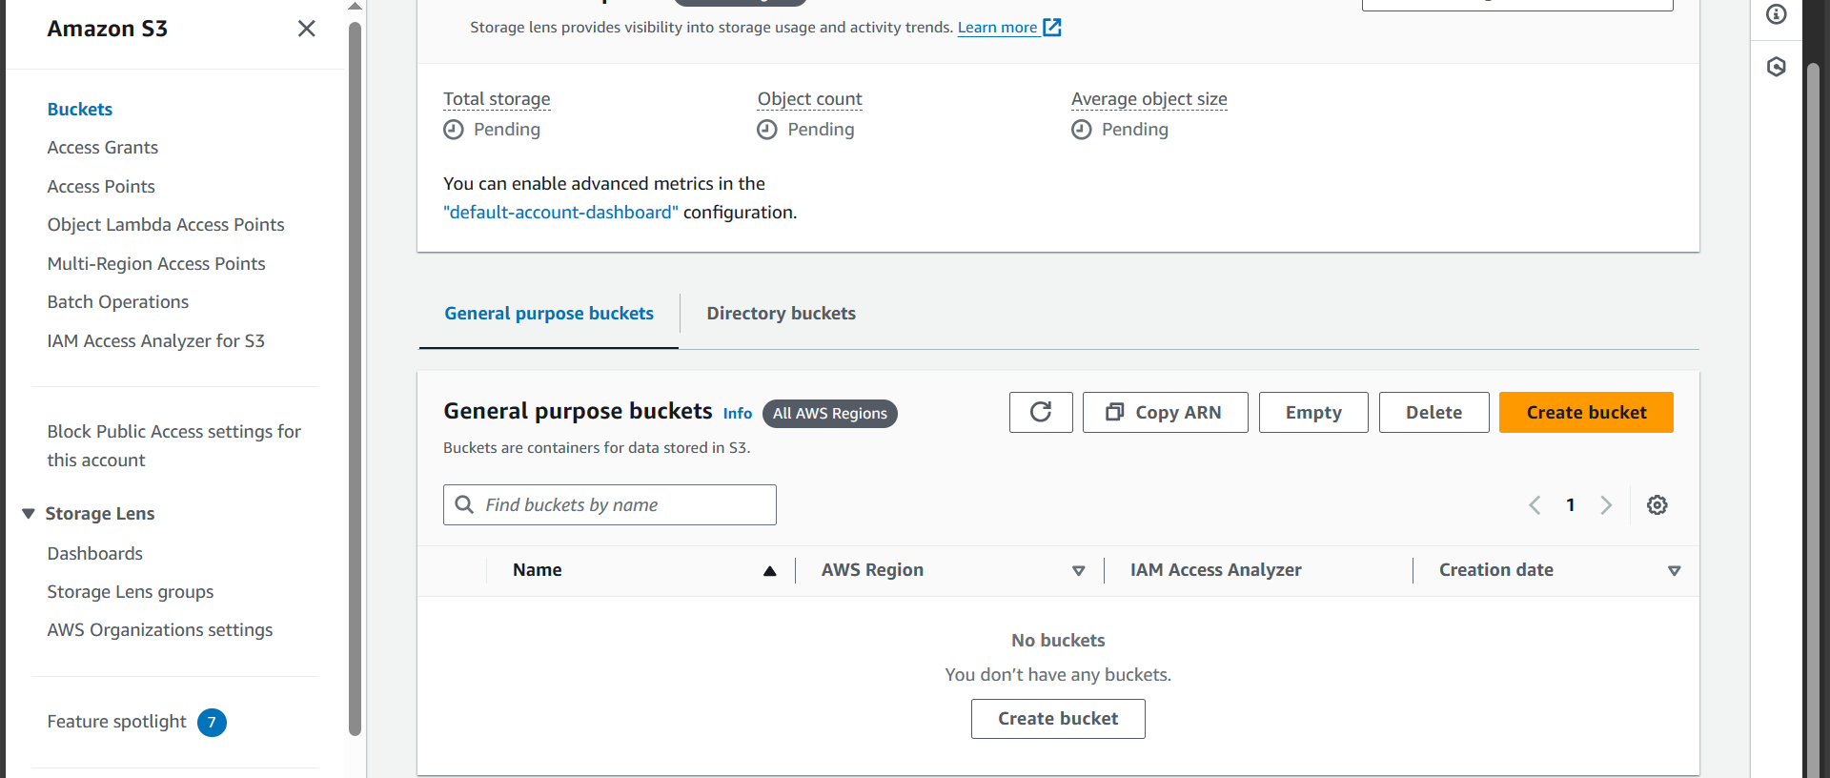The width and height of the screenshot is (1830, 778).
Task: Go to the next page of buckets
Action: tap(1606, 505)
